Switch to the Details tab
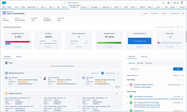187x112 pixels. coord(19,57)
